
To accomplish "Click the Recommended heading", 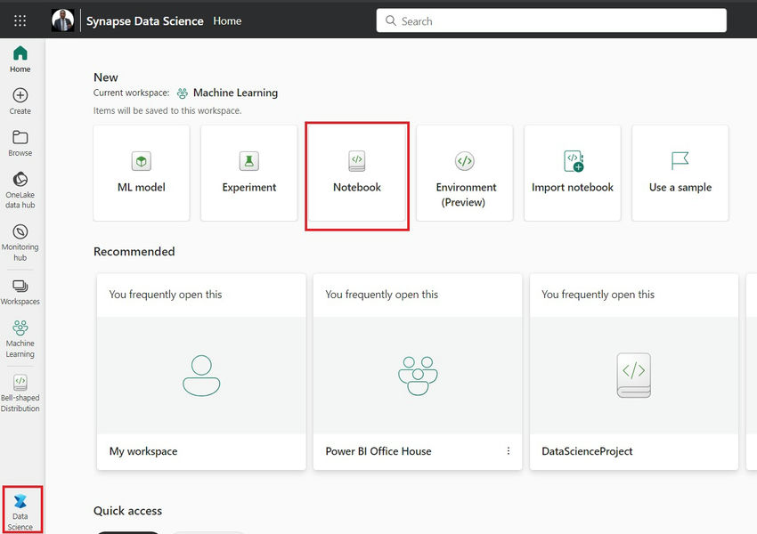I will click(134, 251).
